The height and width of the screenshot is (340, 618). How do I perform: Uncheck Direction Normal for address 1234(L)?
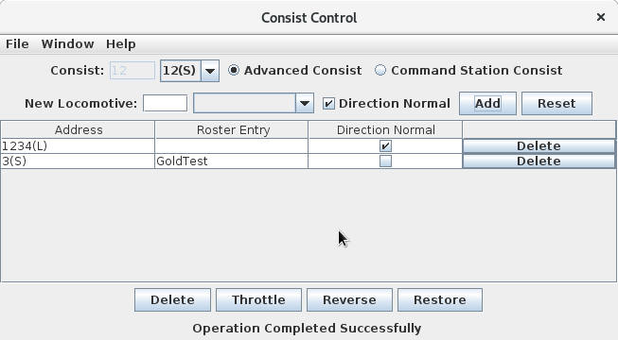click(385, 146)
